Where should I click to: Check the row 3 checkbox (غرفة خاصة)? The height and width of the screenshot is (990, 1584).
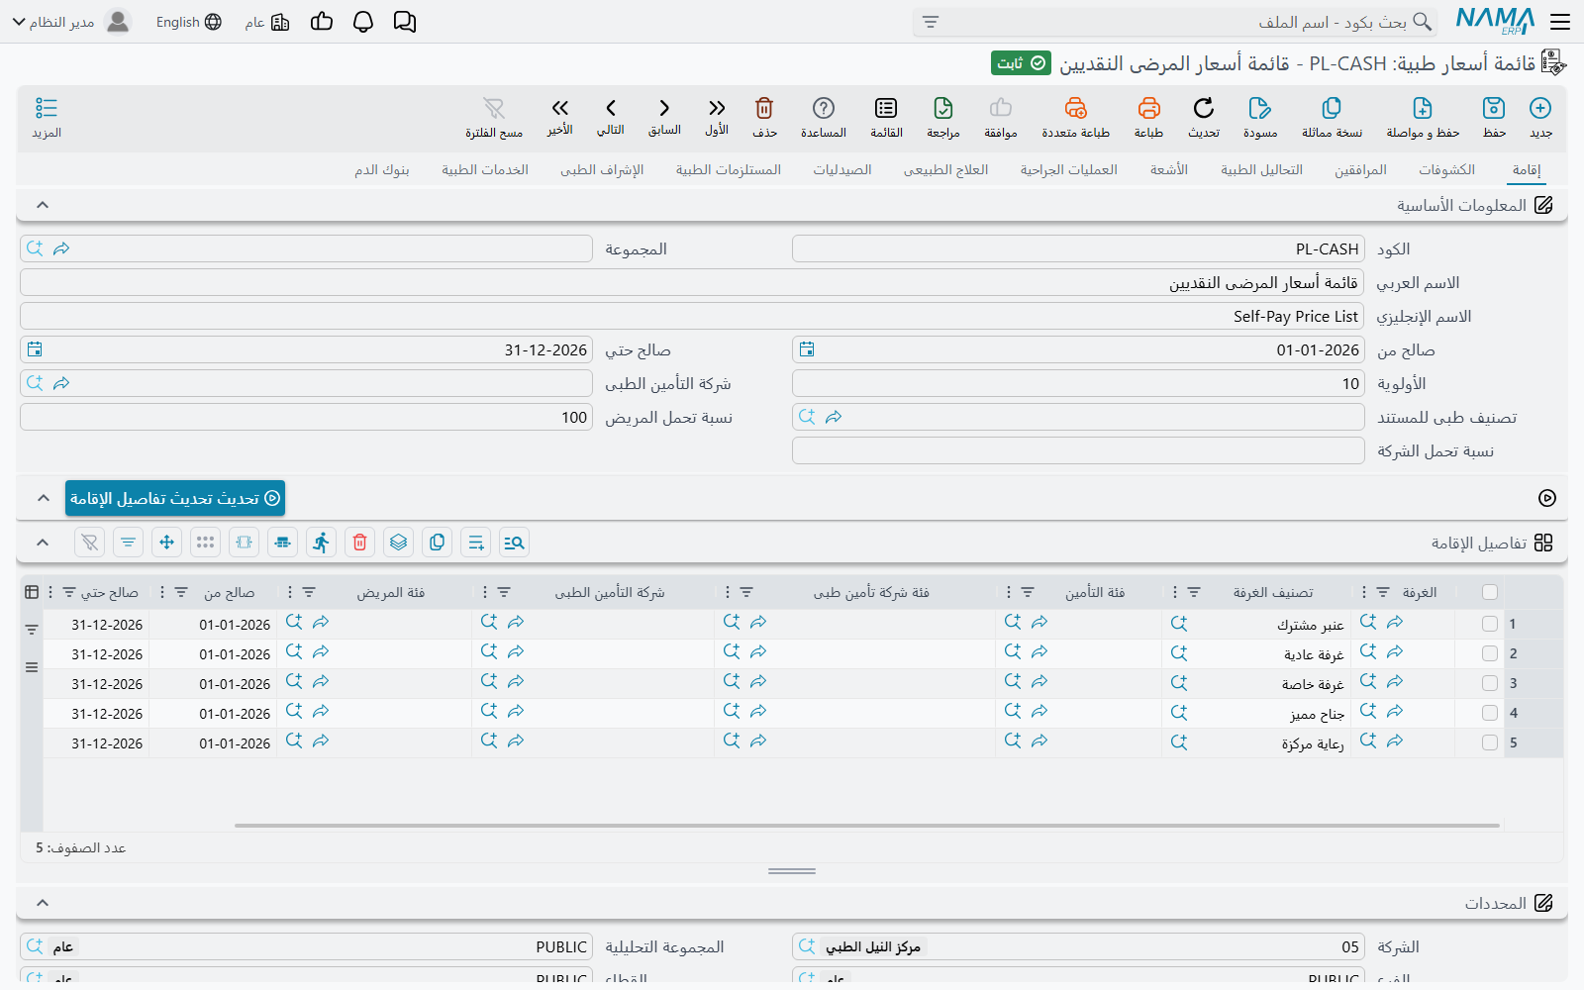click(1490, 683)
